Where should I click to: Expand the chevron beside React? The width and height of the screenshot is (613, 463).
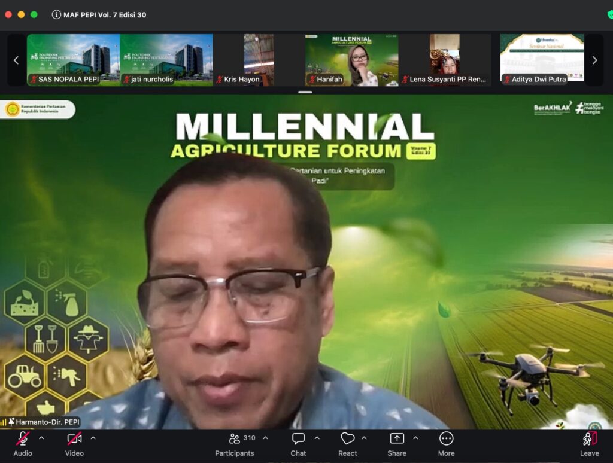[x=364, y=438]
